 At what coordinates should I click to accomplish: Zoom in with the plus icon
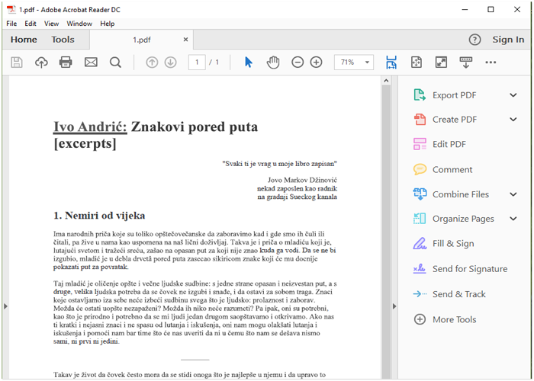tap(316, 62)
